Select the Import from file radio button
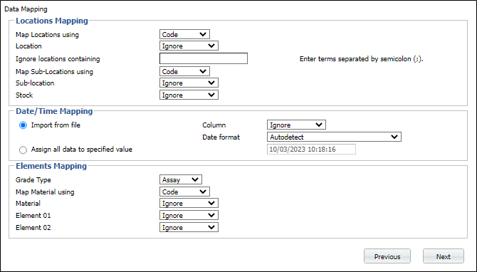 (x=23, y=125)
